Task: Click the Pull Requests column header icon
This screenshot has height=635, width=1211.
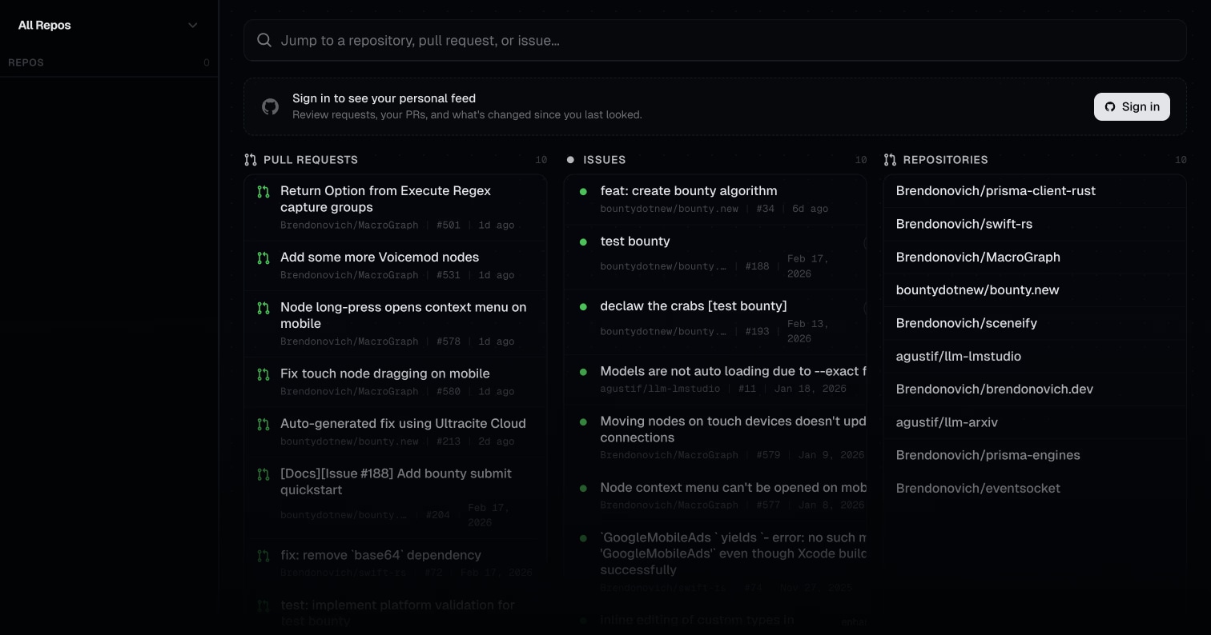Action: click(x=251, y=160)
